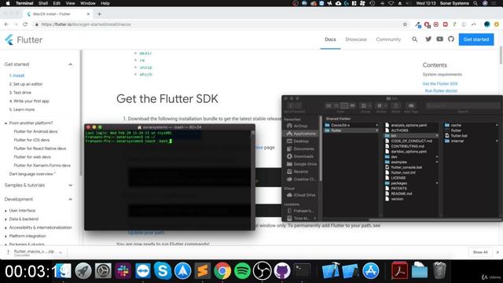Switch to the Community tab
503x283 pixels.
[x=388, y=39]
